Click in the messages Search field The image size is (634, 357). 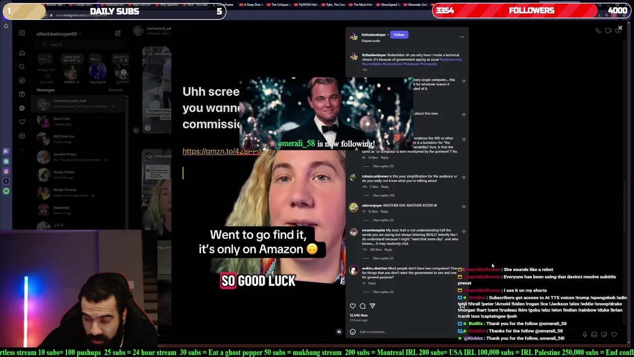(81, 45)
